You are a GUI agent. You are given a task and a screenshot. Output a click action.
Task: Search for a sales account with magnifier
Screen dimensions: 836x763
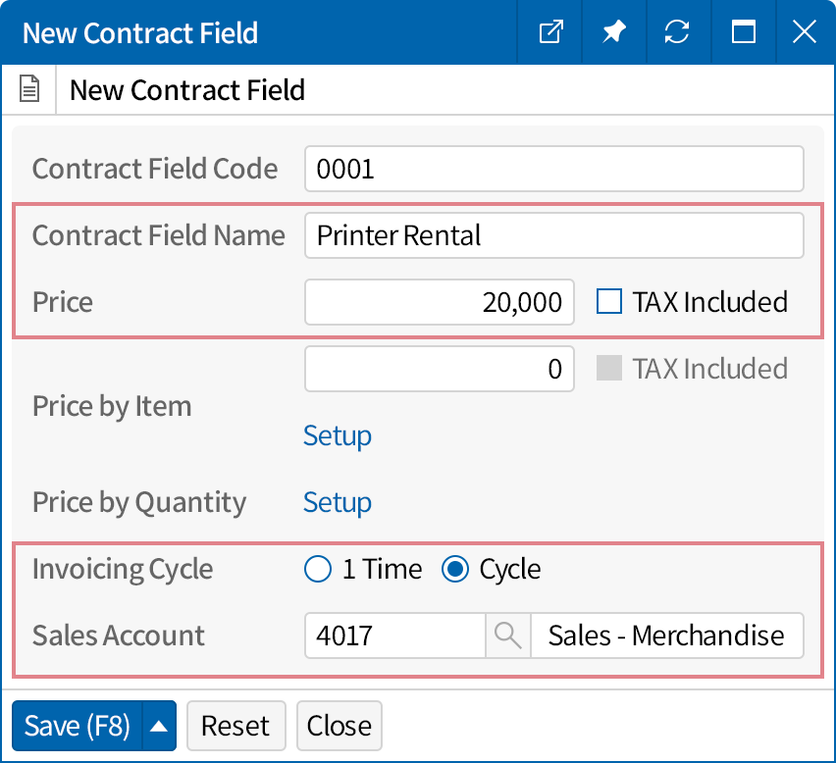point(507,636)
